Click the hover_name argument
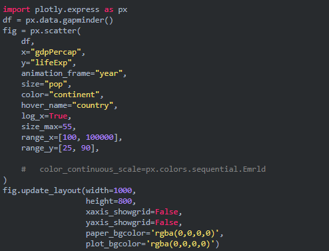 click(x=44, y=105)
